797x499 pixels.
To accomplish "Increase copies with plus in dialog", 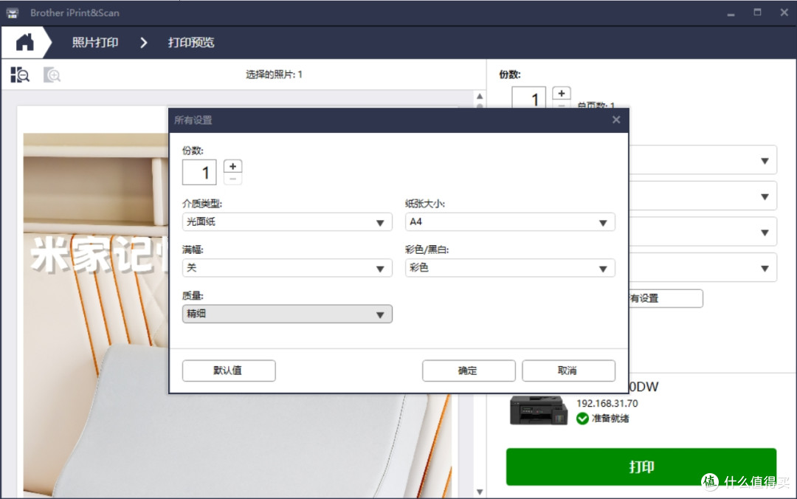I will pyautogui.click(x=232, y=166).
